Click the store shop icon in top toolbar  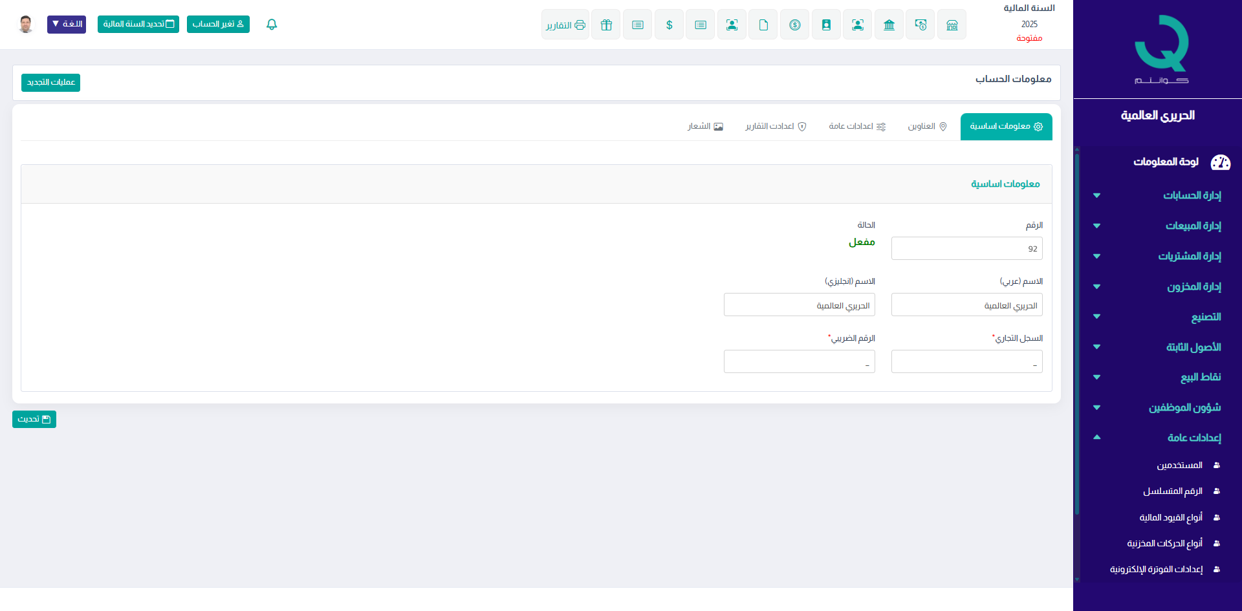(x=952, y=25)
